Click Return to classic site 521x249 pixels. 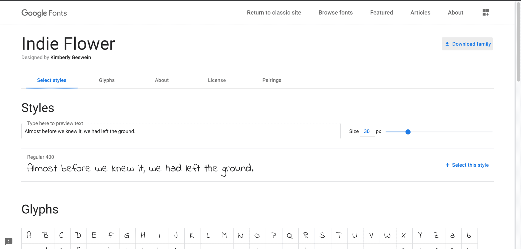click(274, 12)
